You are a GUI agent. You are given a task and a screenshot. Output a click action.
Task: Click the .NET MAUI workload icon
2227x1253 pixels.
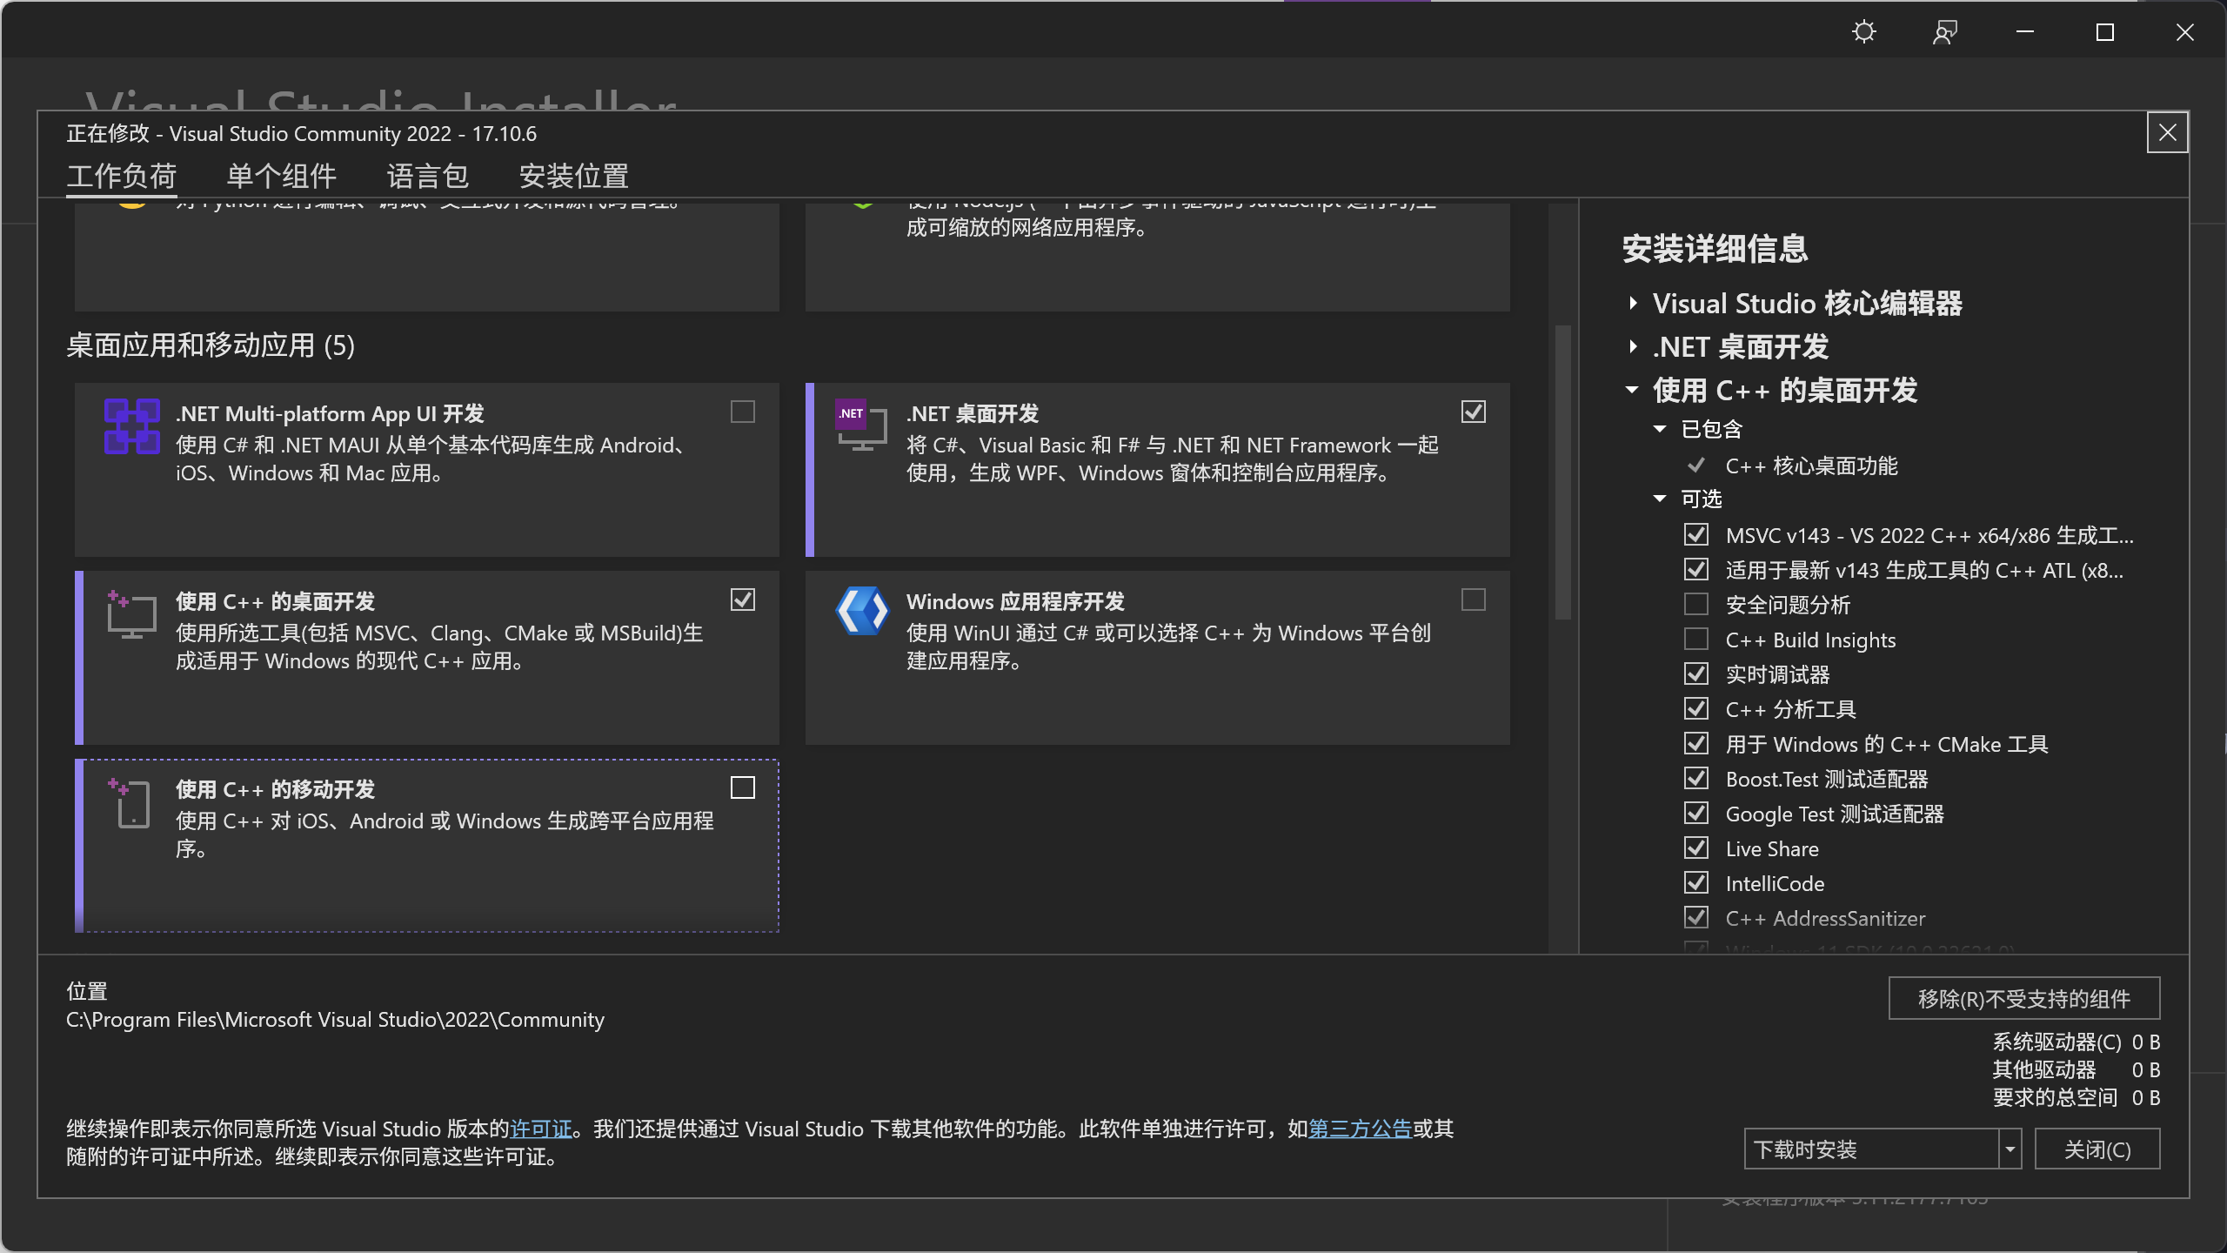click(x=132, y=426)
